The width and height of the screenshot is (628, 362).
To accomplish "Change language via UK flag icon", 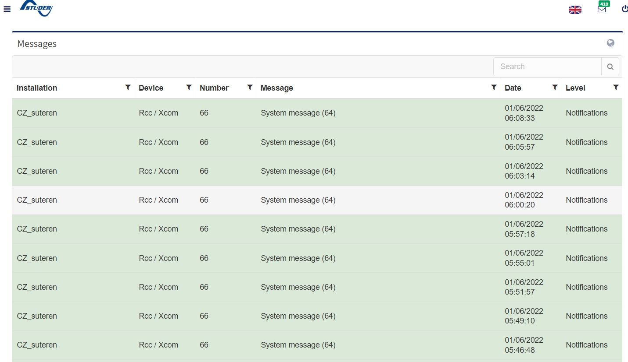I will (575, 10).
